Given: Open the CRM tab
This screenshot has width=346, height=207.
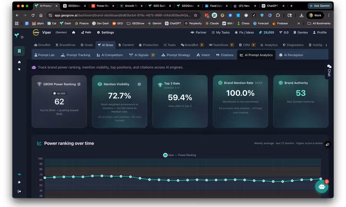Looking at the screenshot, I should point(247,45).
